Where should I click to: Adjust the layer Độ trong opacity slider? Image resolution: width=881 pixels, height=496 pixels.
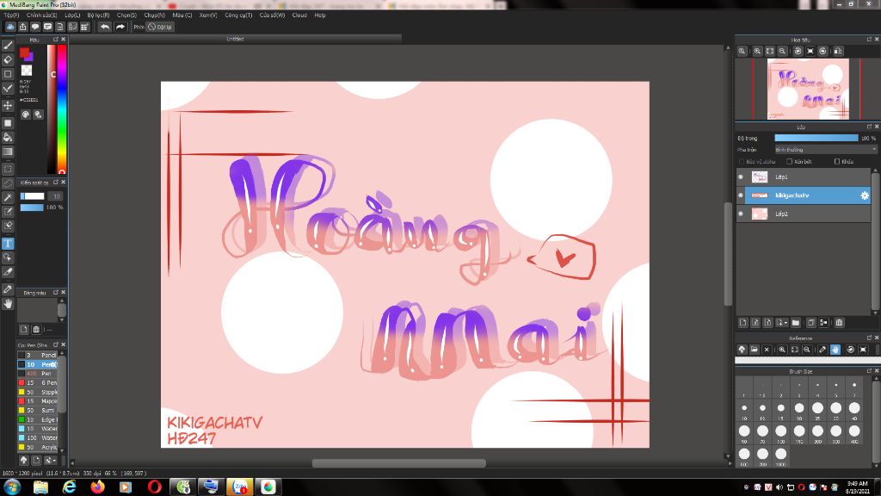pos(816,139)
